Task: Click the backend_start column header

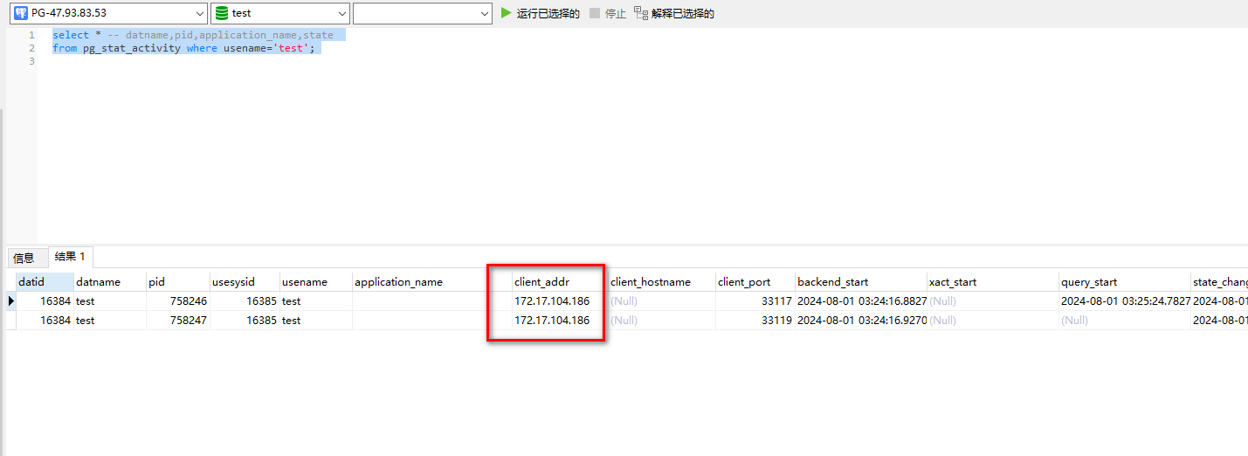Action: [x=832, y=282]
